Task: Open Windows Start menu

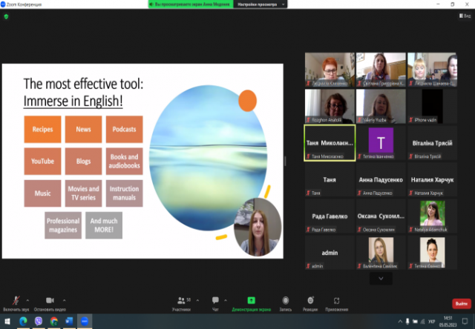Action: click(7, 321)
